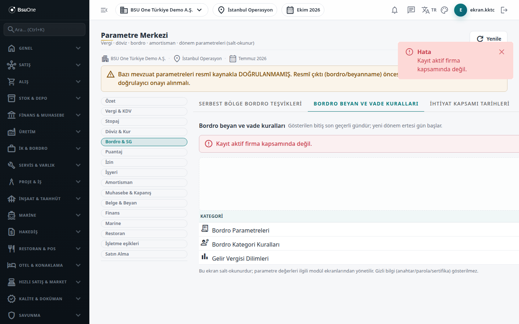Click the Gelir Vergisi Dilimleri row text
This screenshot has height=324, width=519.
[x=240, y=258]
